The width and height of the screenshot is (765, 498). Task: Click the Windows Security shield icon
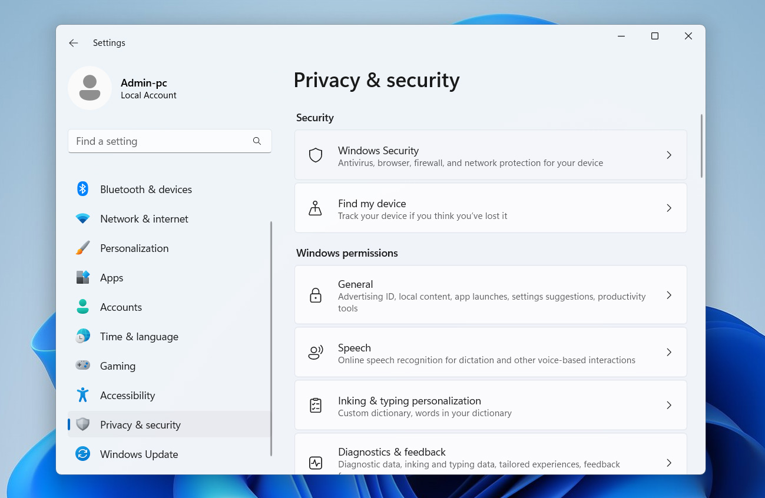[x=316, y=155]
